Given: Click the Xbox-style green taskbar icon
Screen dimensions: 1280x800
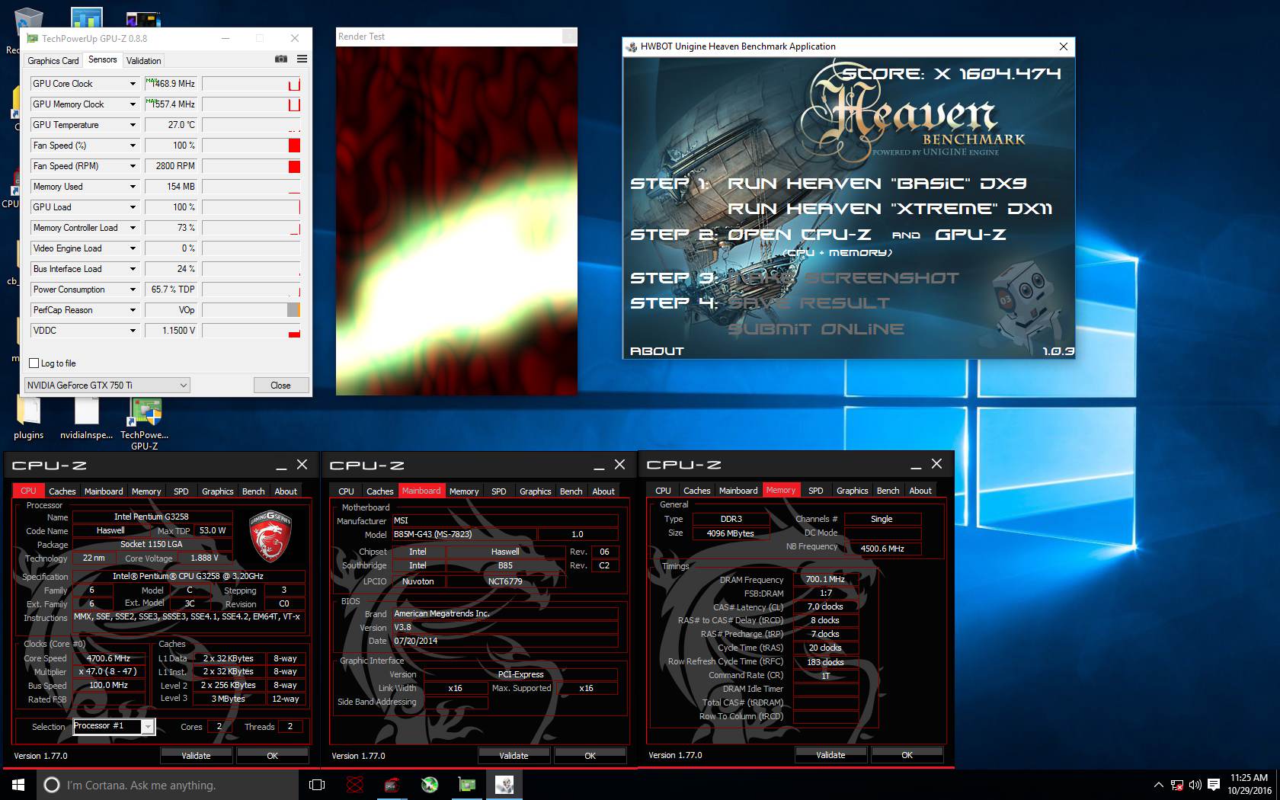Looking at the screenshot, I should coord(430,785).
